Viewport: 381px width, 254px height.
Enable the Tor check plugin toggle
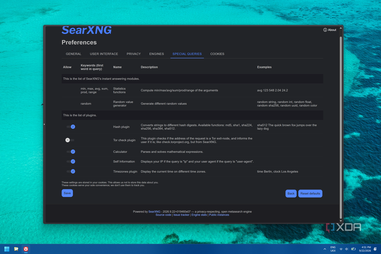pos(70,140)
